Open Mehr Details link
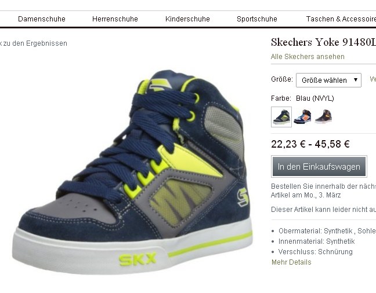This screenshot has height=293, width=376. [291, 262]
